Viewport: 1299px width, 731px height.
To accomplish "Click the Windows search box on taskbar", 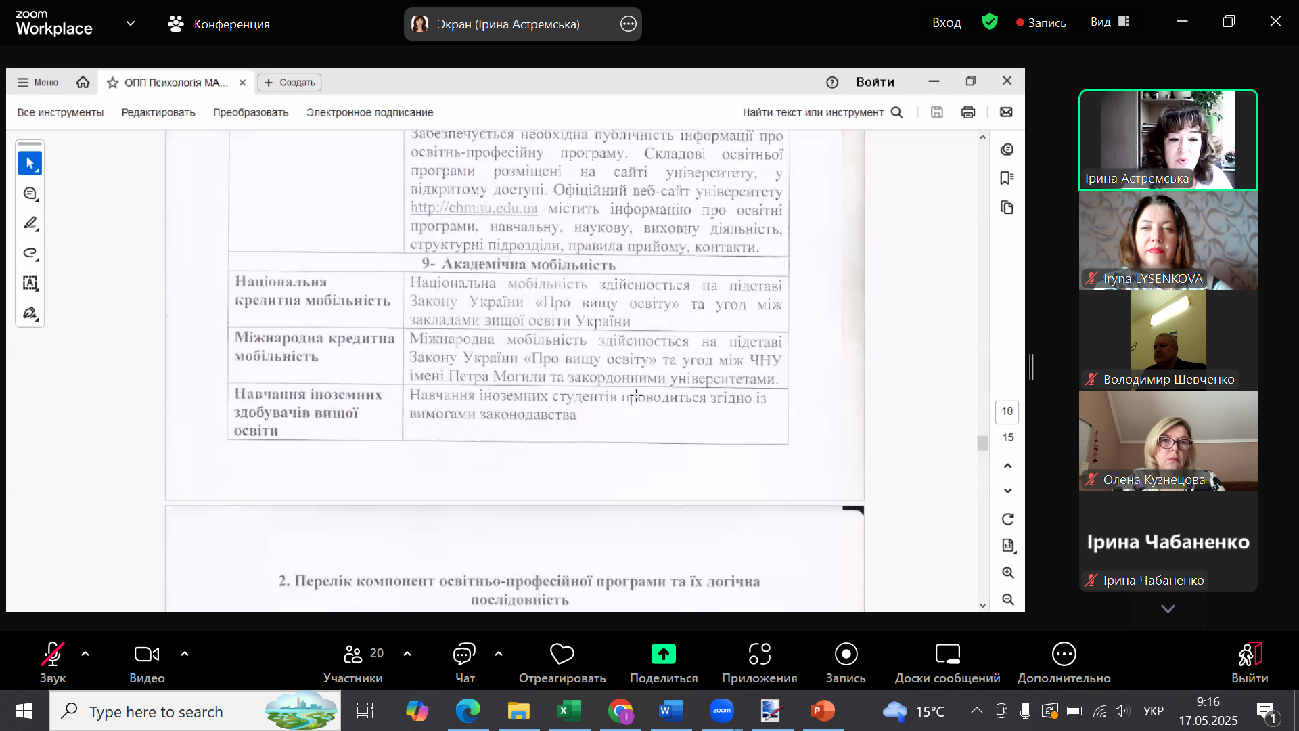I will 156,711.
